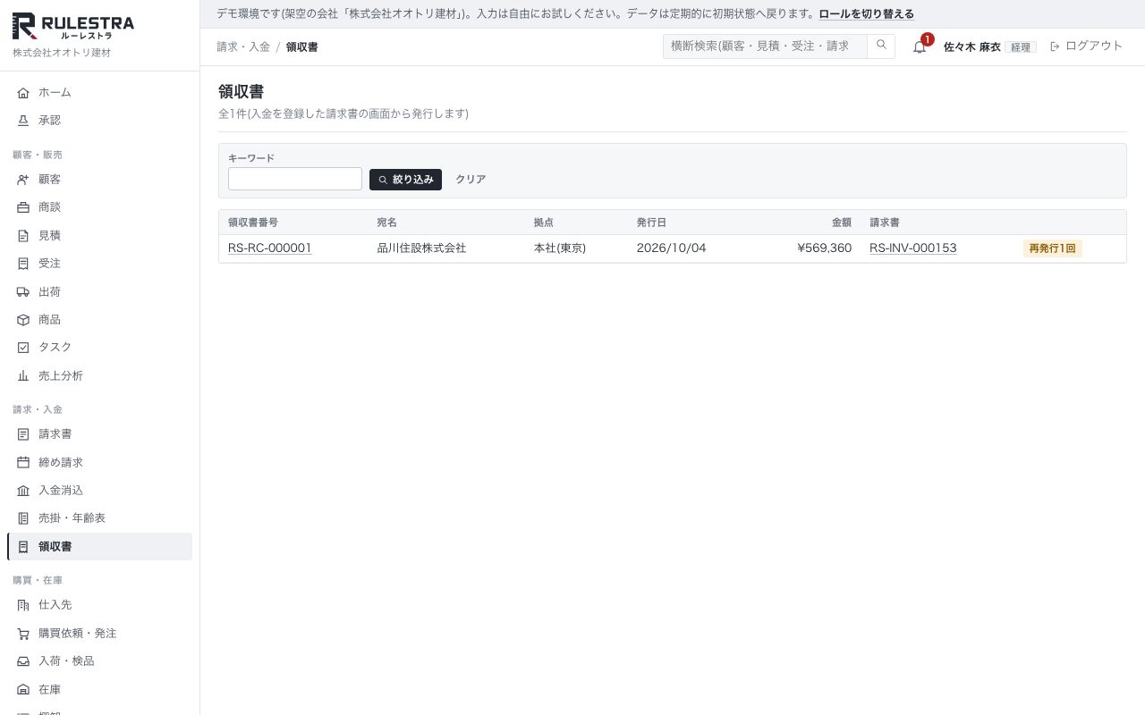This screenshot has height=715, width=1145.
Task: Click the 本社(東京) cell
Action: point(560,248)
